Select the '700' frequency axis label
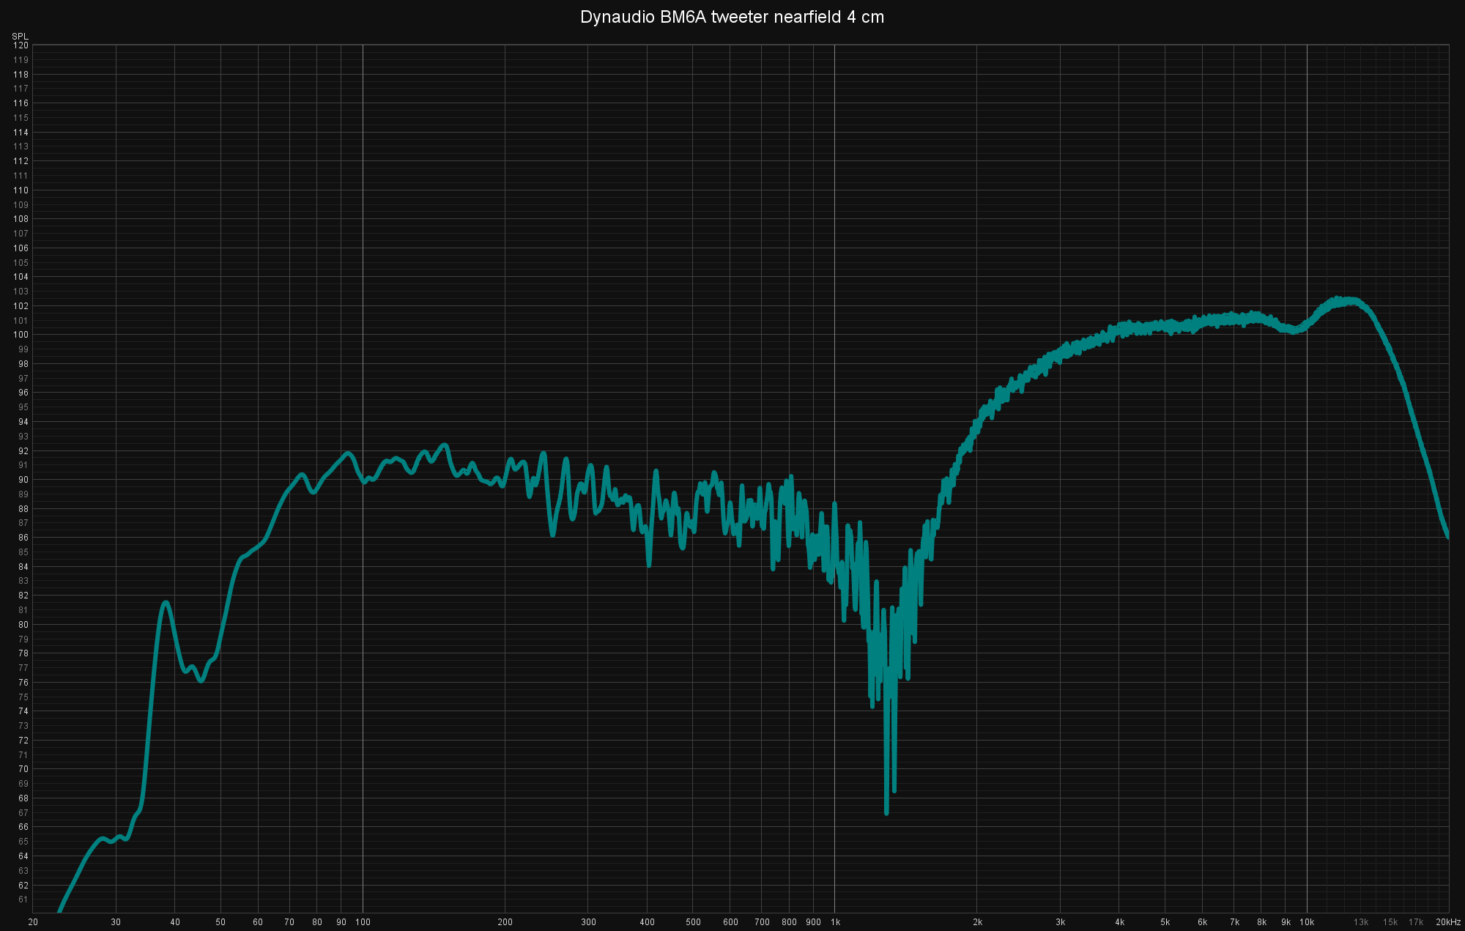1465x931 pixels. tap(763, 922)
